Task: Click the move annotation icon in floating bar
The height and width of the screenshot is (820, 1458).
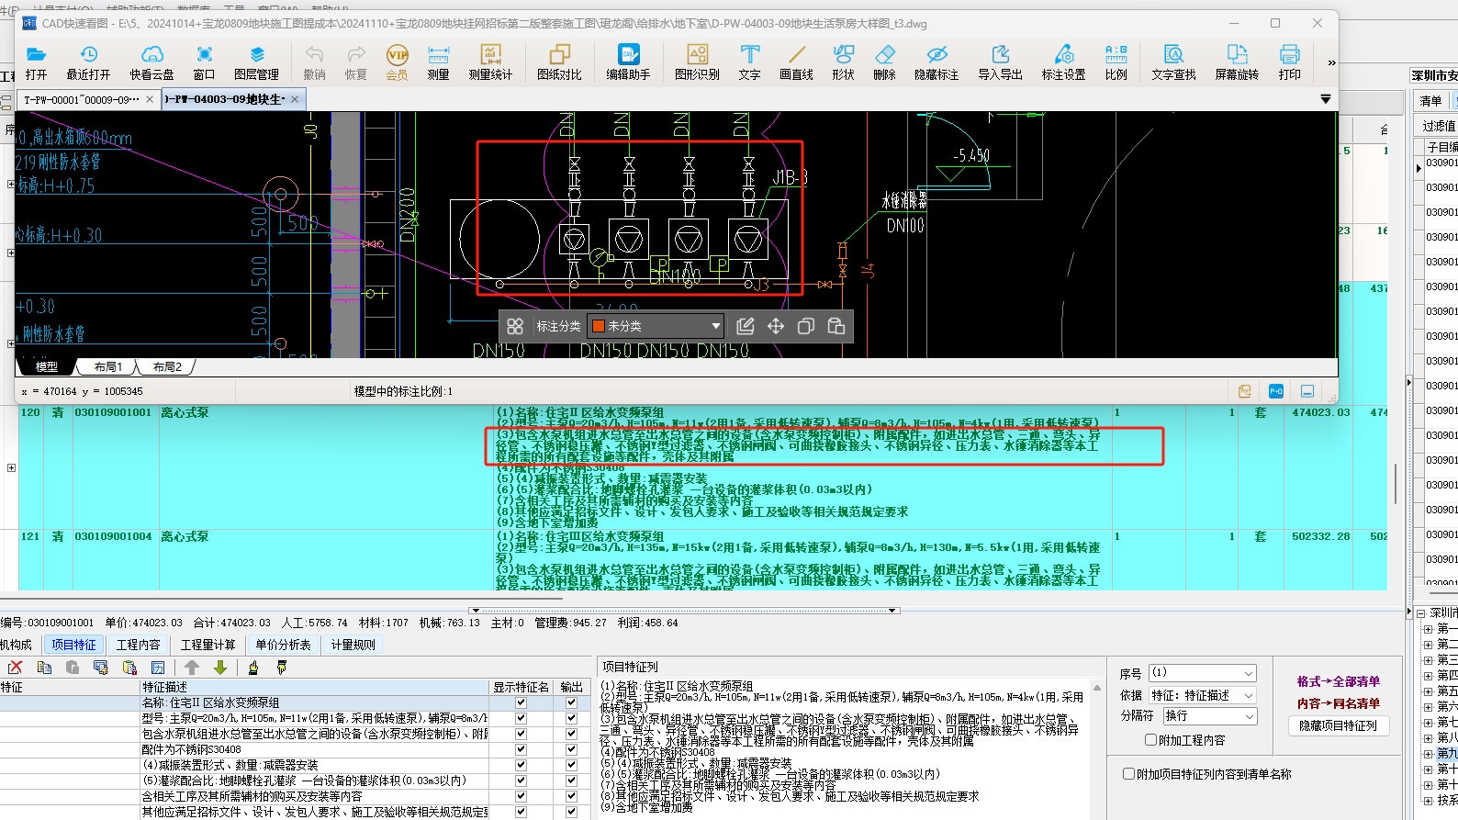Action: click(776, 326)
